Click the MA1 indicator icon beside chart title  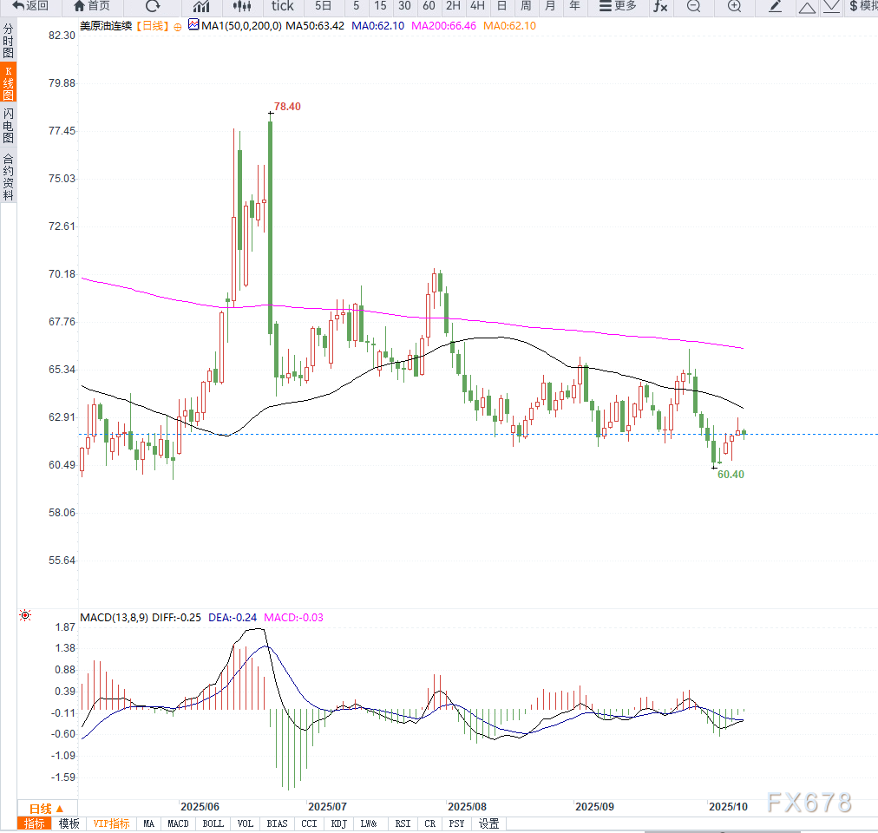click(x=193, y=25)
